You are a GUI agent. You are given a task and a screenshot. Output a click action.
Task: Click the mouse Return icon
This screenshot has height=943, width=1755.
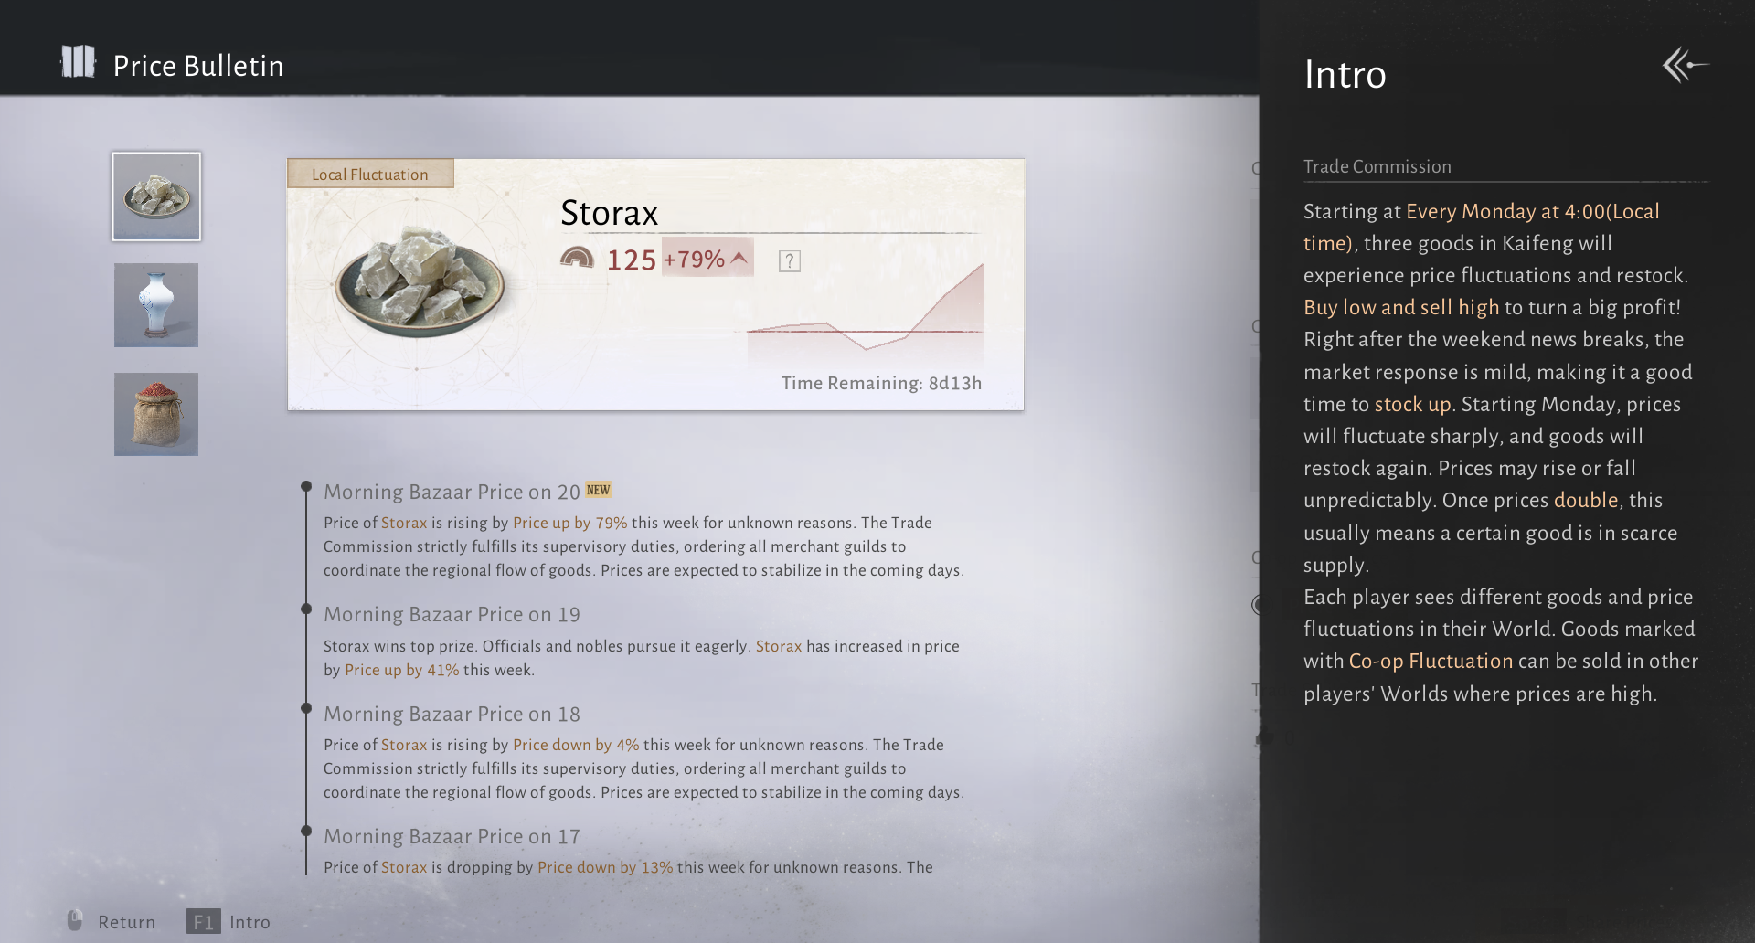click(75, 920)
